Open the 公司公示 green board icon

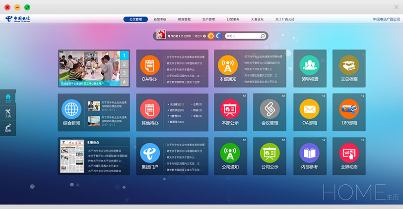coord(269,153)
